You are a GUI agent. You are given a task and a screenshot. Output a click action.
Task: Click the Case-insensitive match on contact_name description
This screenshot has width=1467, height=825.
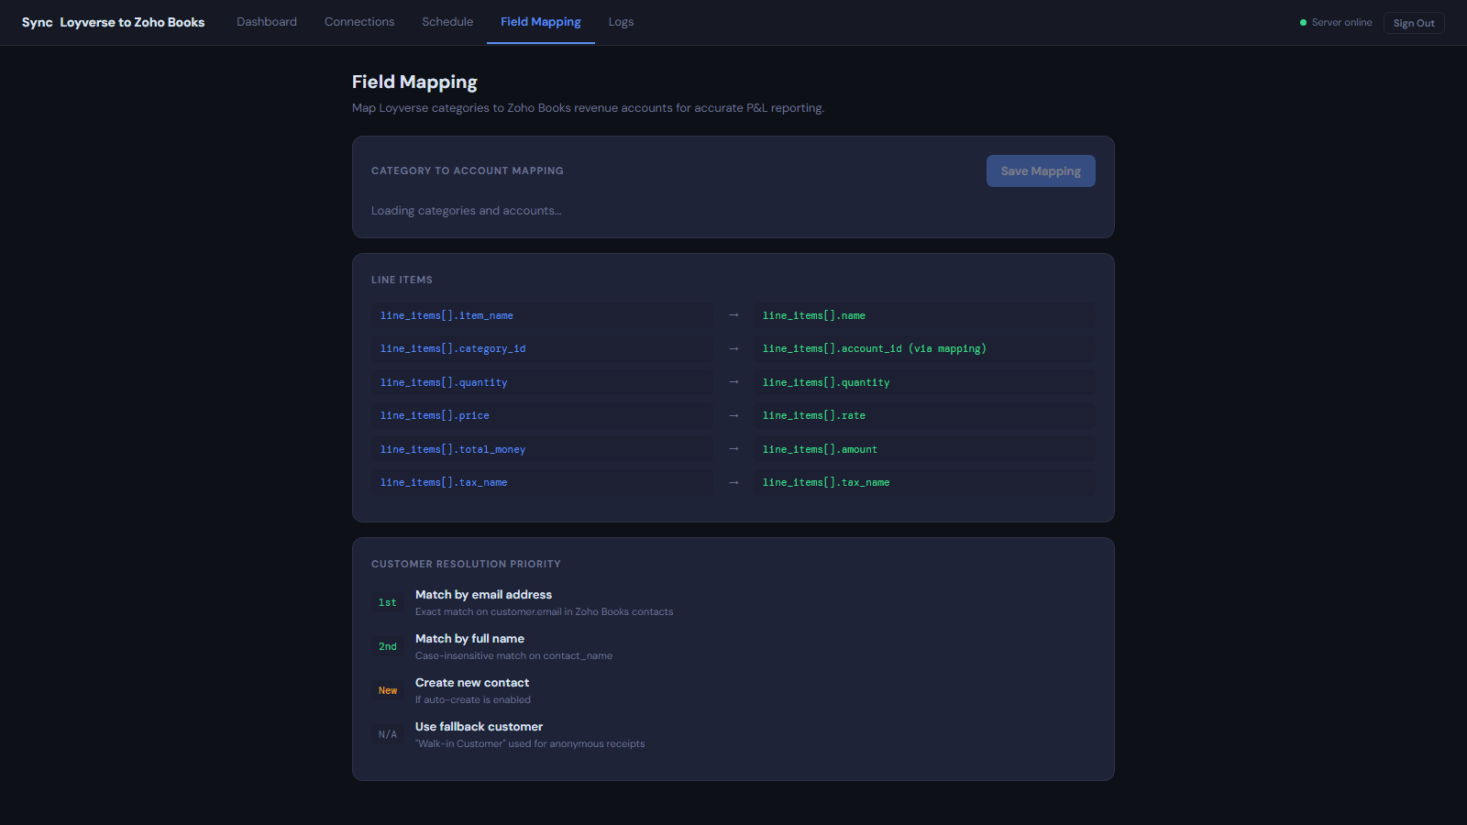[513, 655]
